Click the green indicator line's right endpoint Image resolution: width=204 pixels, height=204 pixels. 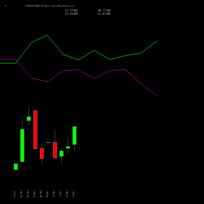[x=157, y=41]
